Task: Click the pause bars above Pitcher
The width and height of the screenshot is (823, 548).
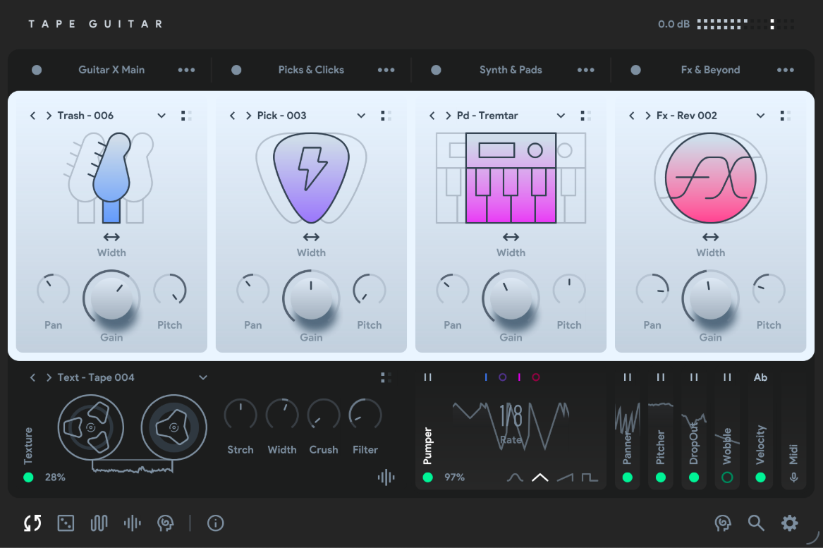Action: coord(661,377)
